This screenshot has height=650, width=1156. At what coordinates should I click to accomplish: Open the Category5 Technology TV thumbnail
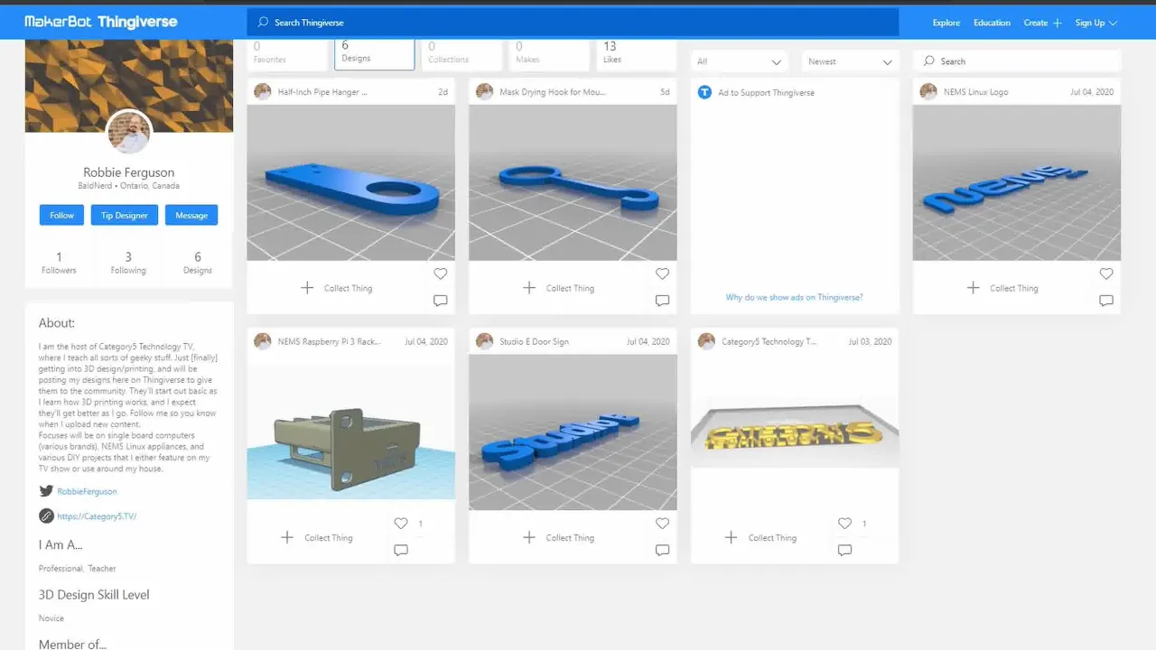click(x=795, y=432)
